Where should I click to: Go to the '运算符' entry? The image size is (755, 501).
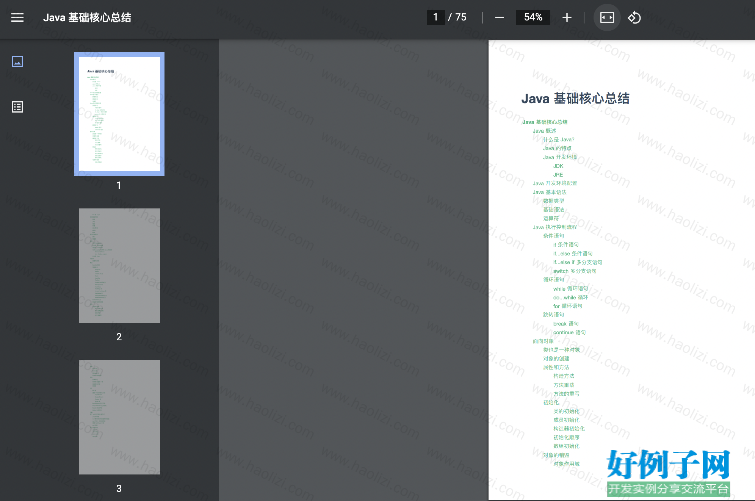coord(551,218)
